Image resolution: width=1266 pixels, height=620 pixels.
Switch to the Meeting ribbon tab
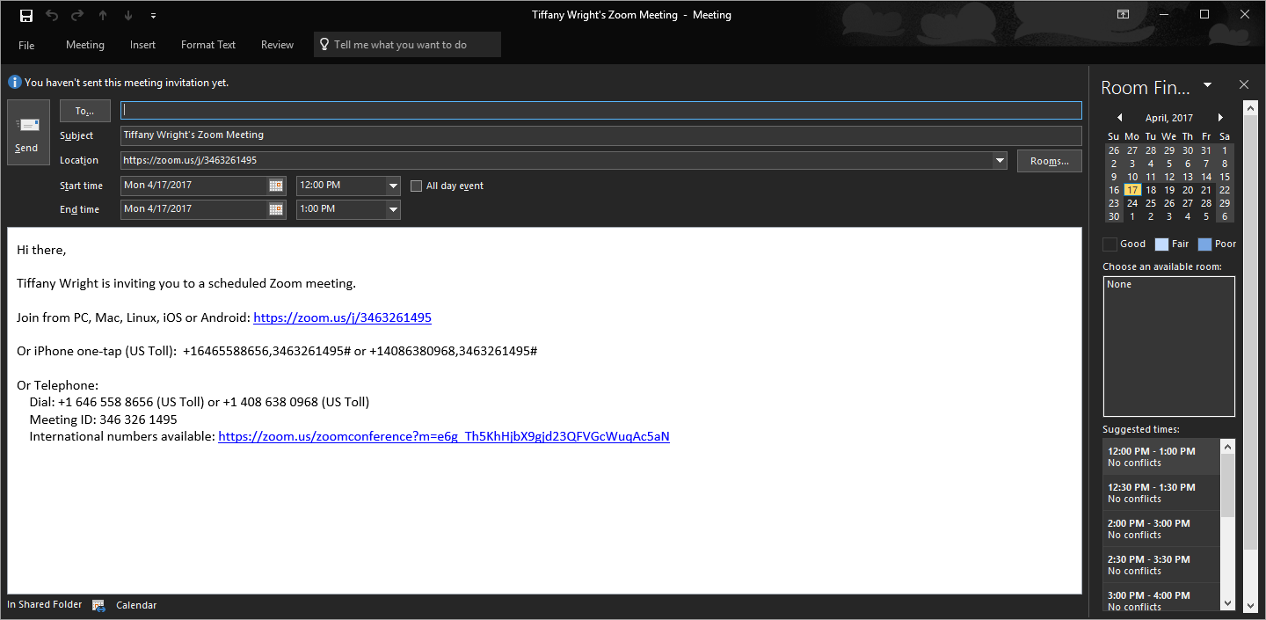tap(85, 45)
